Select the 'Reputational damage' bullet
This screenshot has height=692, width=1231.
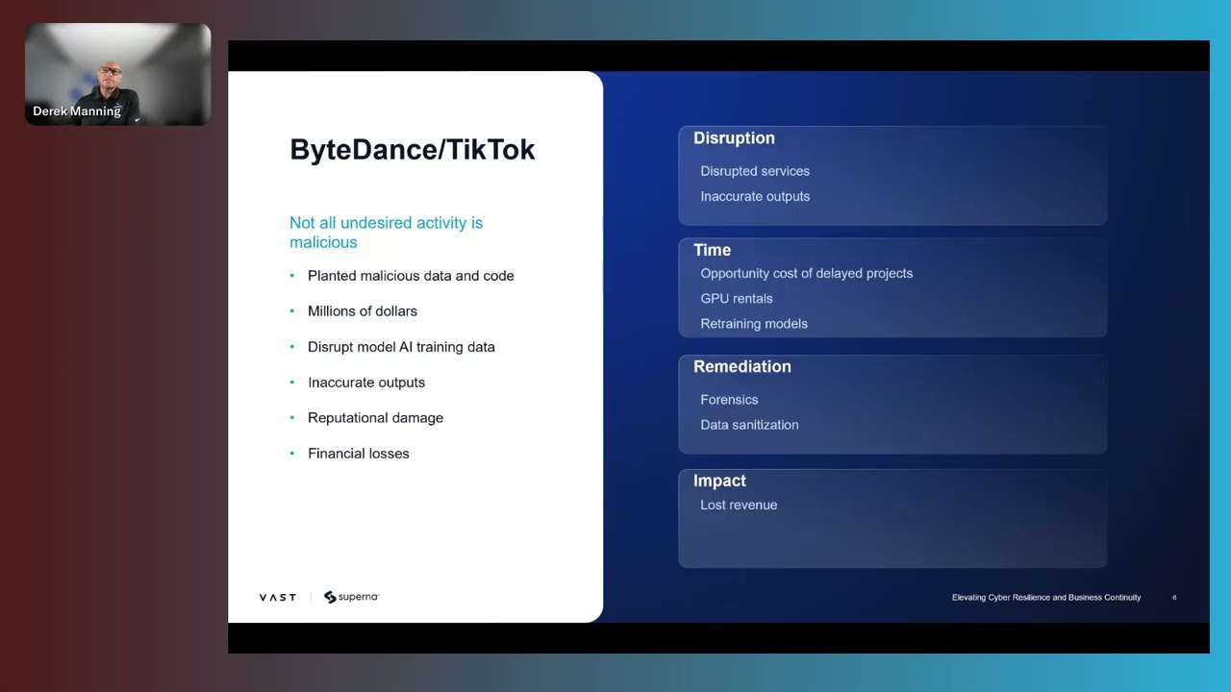click(x=375, y=418)
